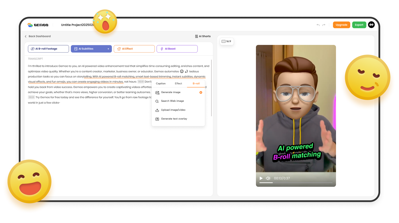399x223 pixels.
Task: Click the project title "Untitle Project"
Action: (x=78, y=25)
